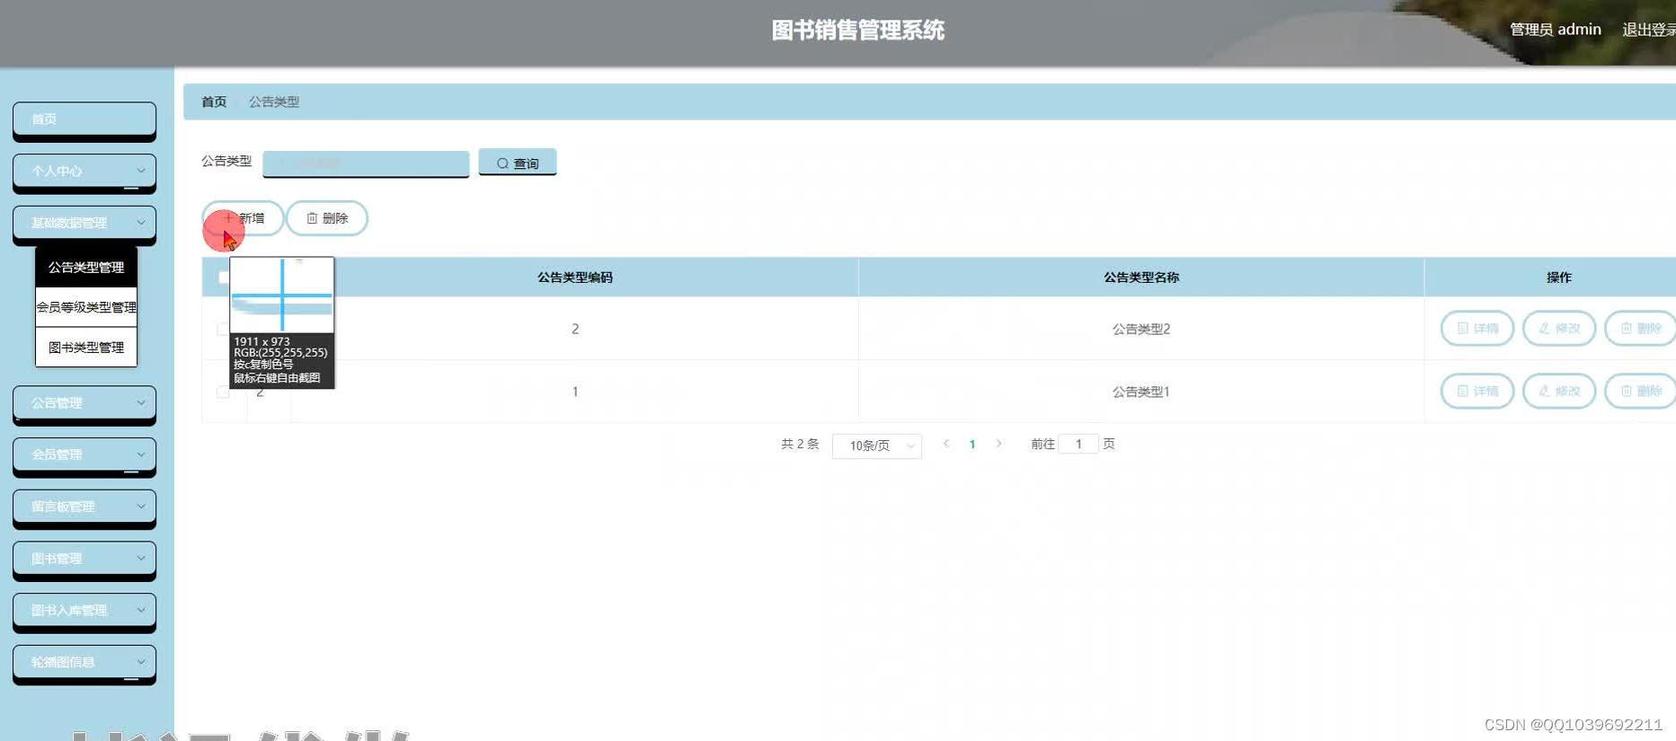Open the 10条/页 page size dropdown
This screenshot has width=1676, height=741.
click(x=877, y=445)
